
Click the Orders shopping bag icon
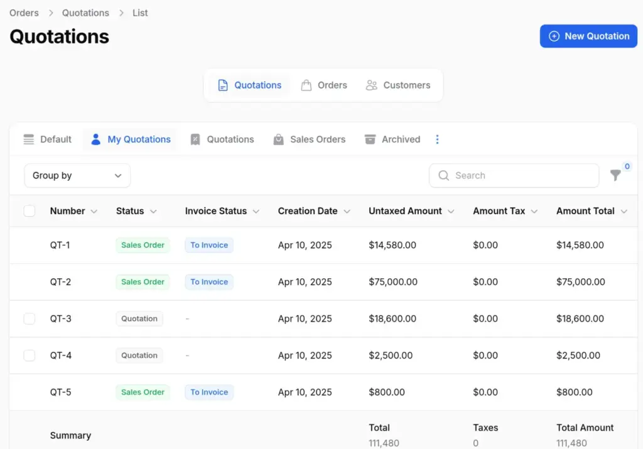click(x=306, y=85)
